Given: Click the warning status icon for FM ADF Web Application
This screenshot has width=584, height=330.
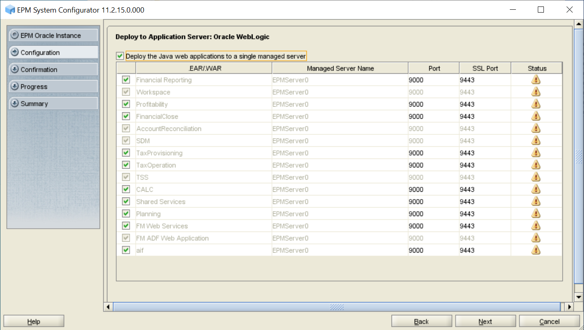Looking at the screenshot, I should pos(536,238).
